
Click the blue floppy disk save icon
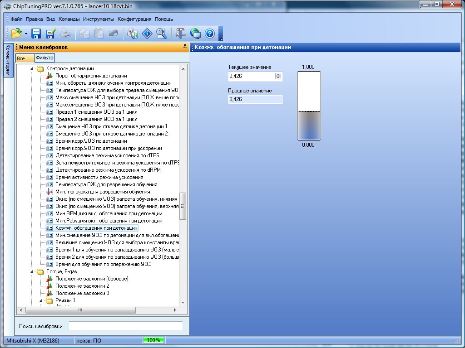tap(36, 33)
